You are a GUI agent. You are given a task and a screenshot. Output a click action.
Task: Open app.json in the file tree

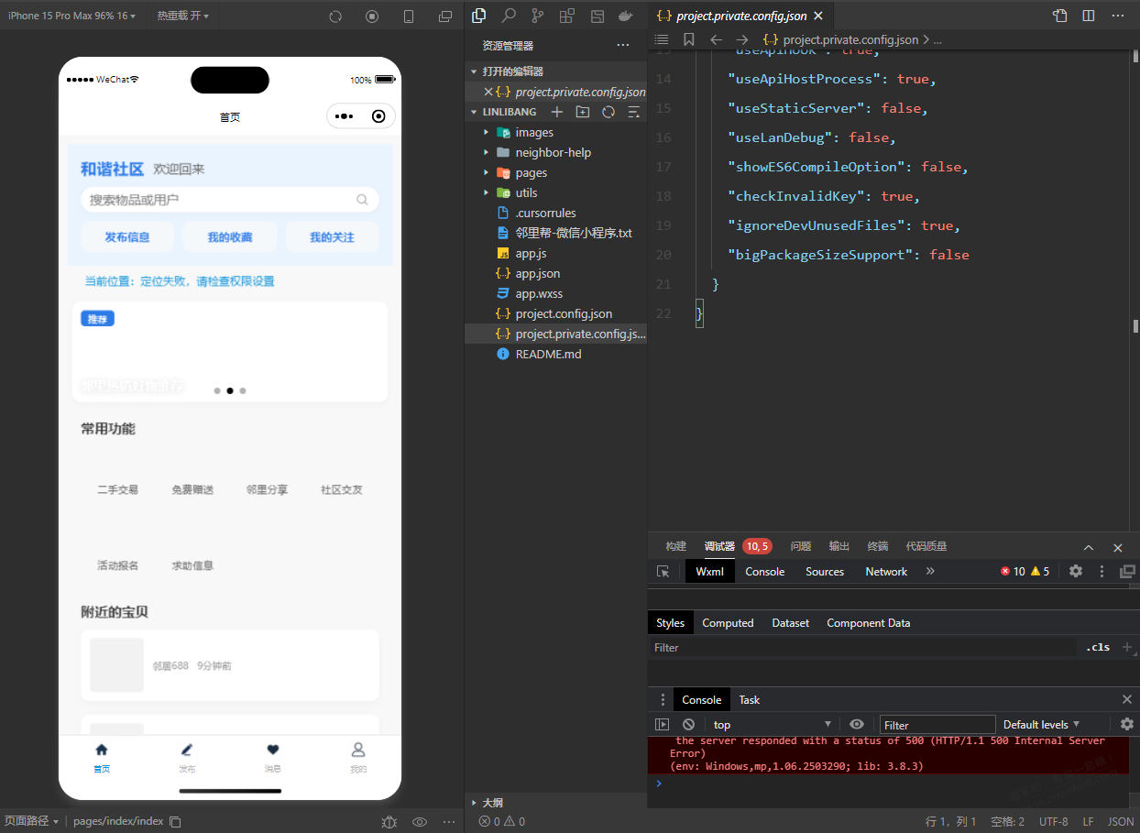(537, 273)
